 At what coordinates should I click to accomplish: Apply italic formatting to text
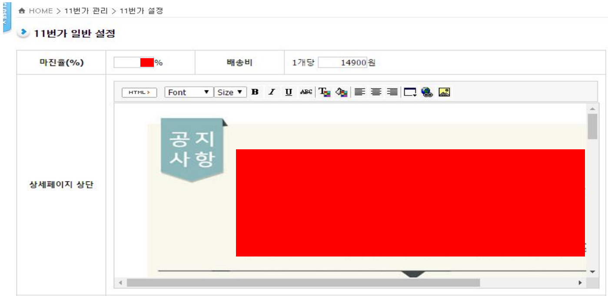[x=272, y=92]
